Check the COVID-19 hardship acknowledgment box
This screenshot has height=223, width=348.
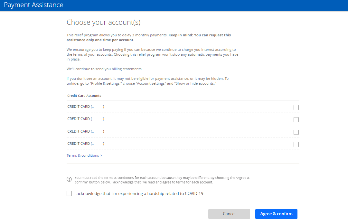(x=69, y=193)
